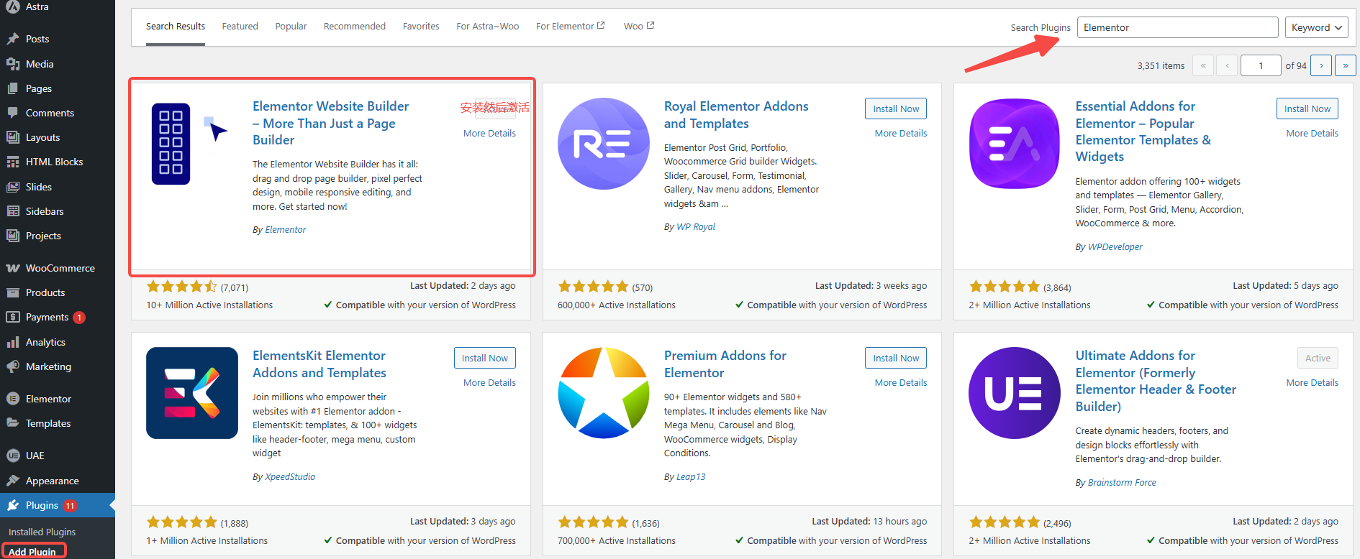The height and width of the screenshot is (559, 1360).
Task: View More Details for Elementor Website Builder
Action: click(489, 134)
